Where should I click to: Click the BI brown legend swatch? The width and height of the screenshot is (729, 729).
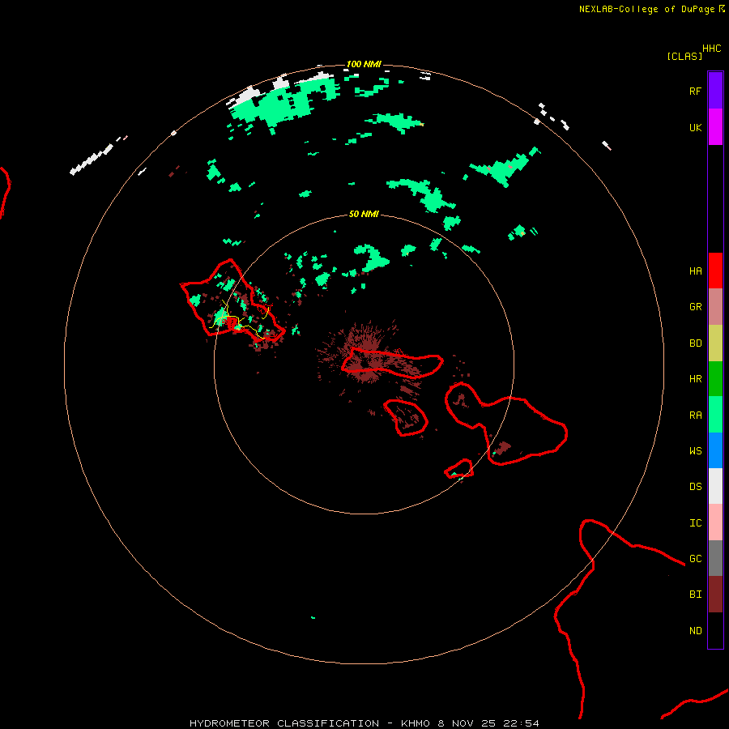coord(715,595)
